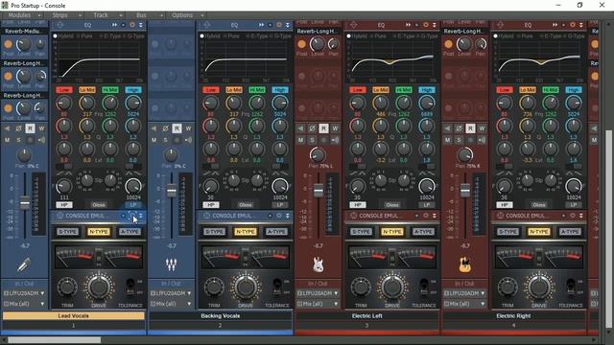The width and height of the screenshot is (614, 345).
Task: Toggle Electric Left Console Emulator power
Action: click(x=426, y=216)
